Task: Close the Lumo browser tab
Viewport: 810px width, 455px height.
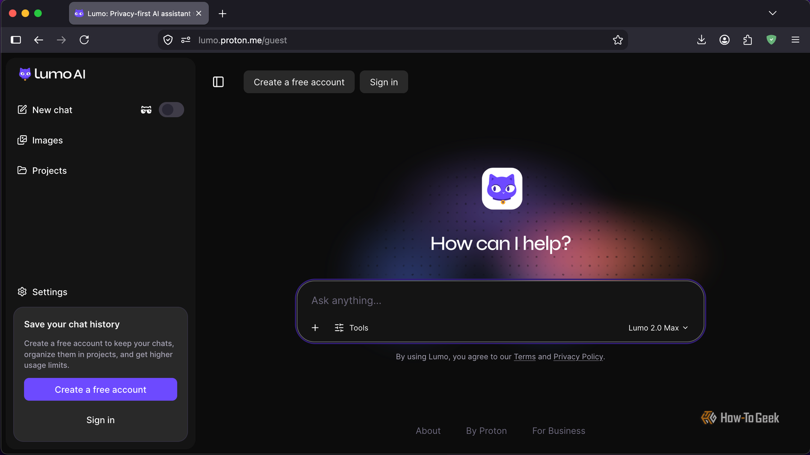Action: click(199, 13)
